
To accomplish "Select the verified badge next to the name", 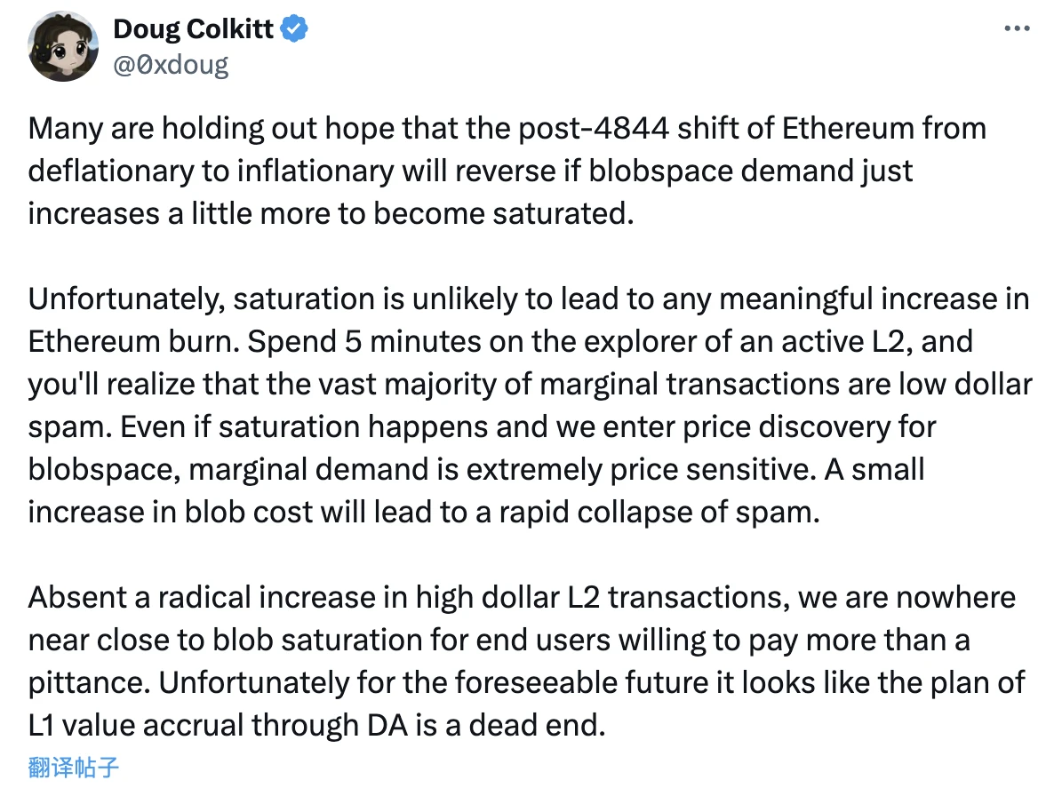I will pos(292,28).
